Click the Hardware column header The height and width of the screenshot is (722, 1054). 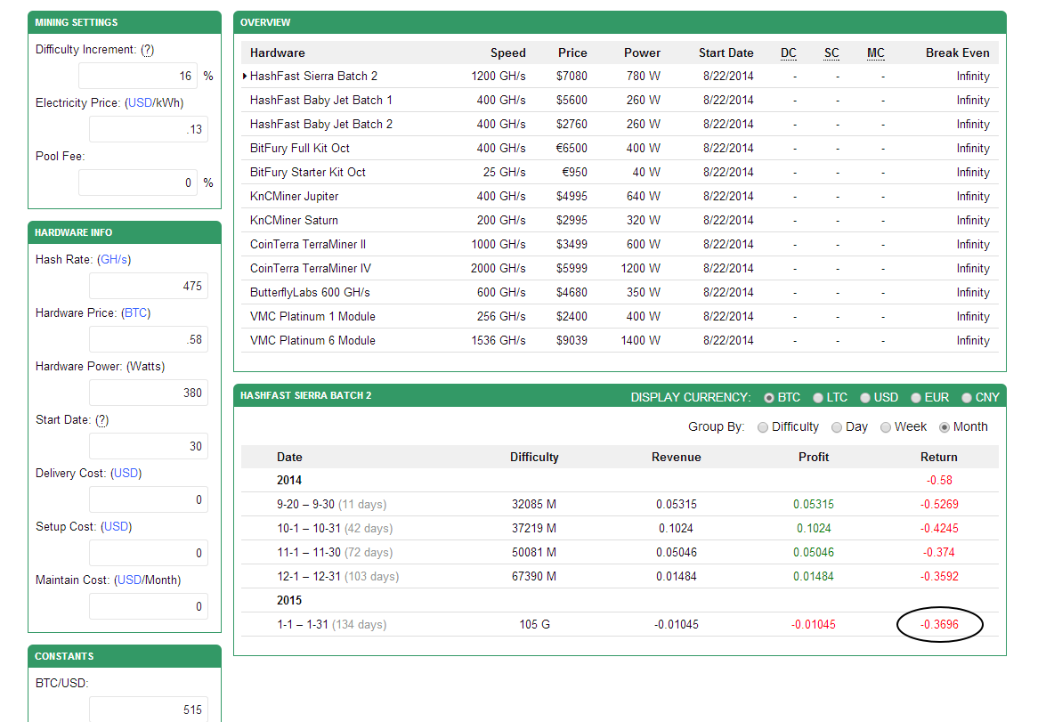click(278, 53)
